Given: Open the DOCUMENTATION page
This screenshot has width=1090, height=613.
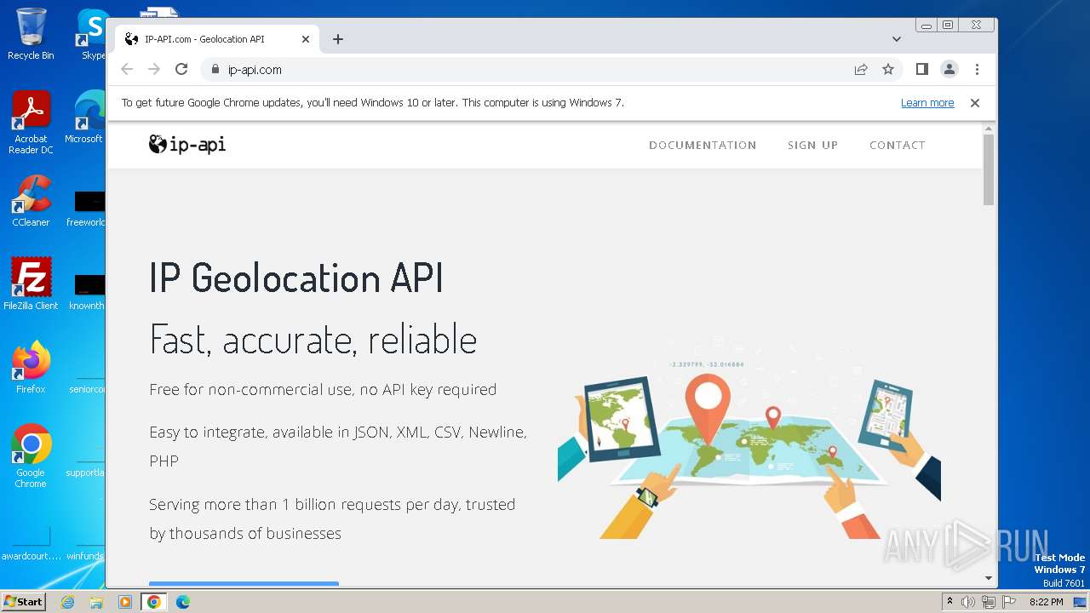Looking at the screenshot, I should tap(703, 146).
